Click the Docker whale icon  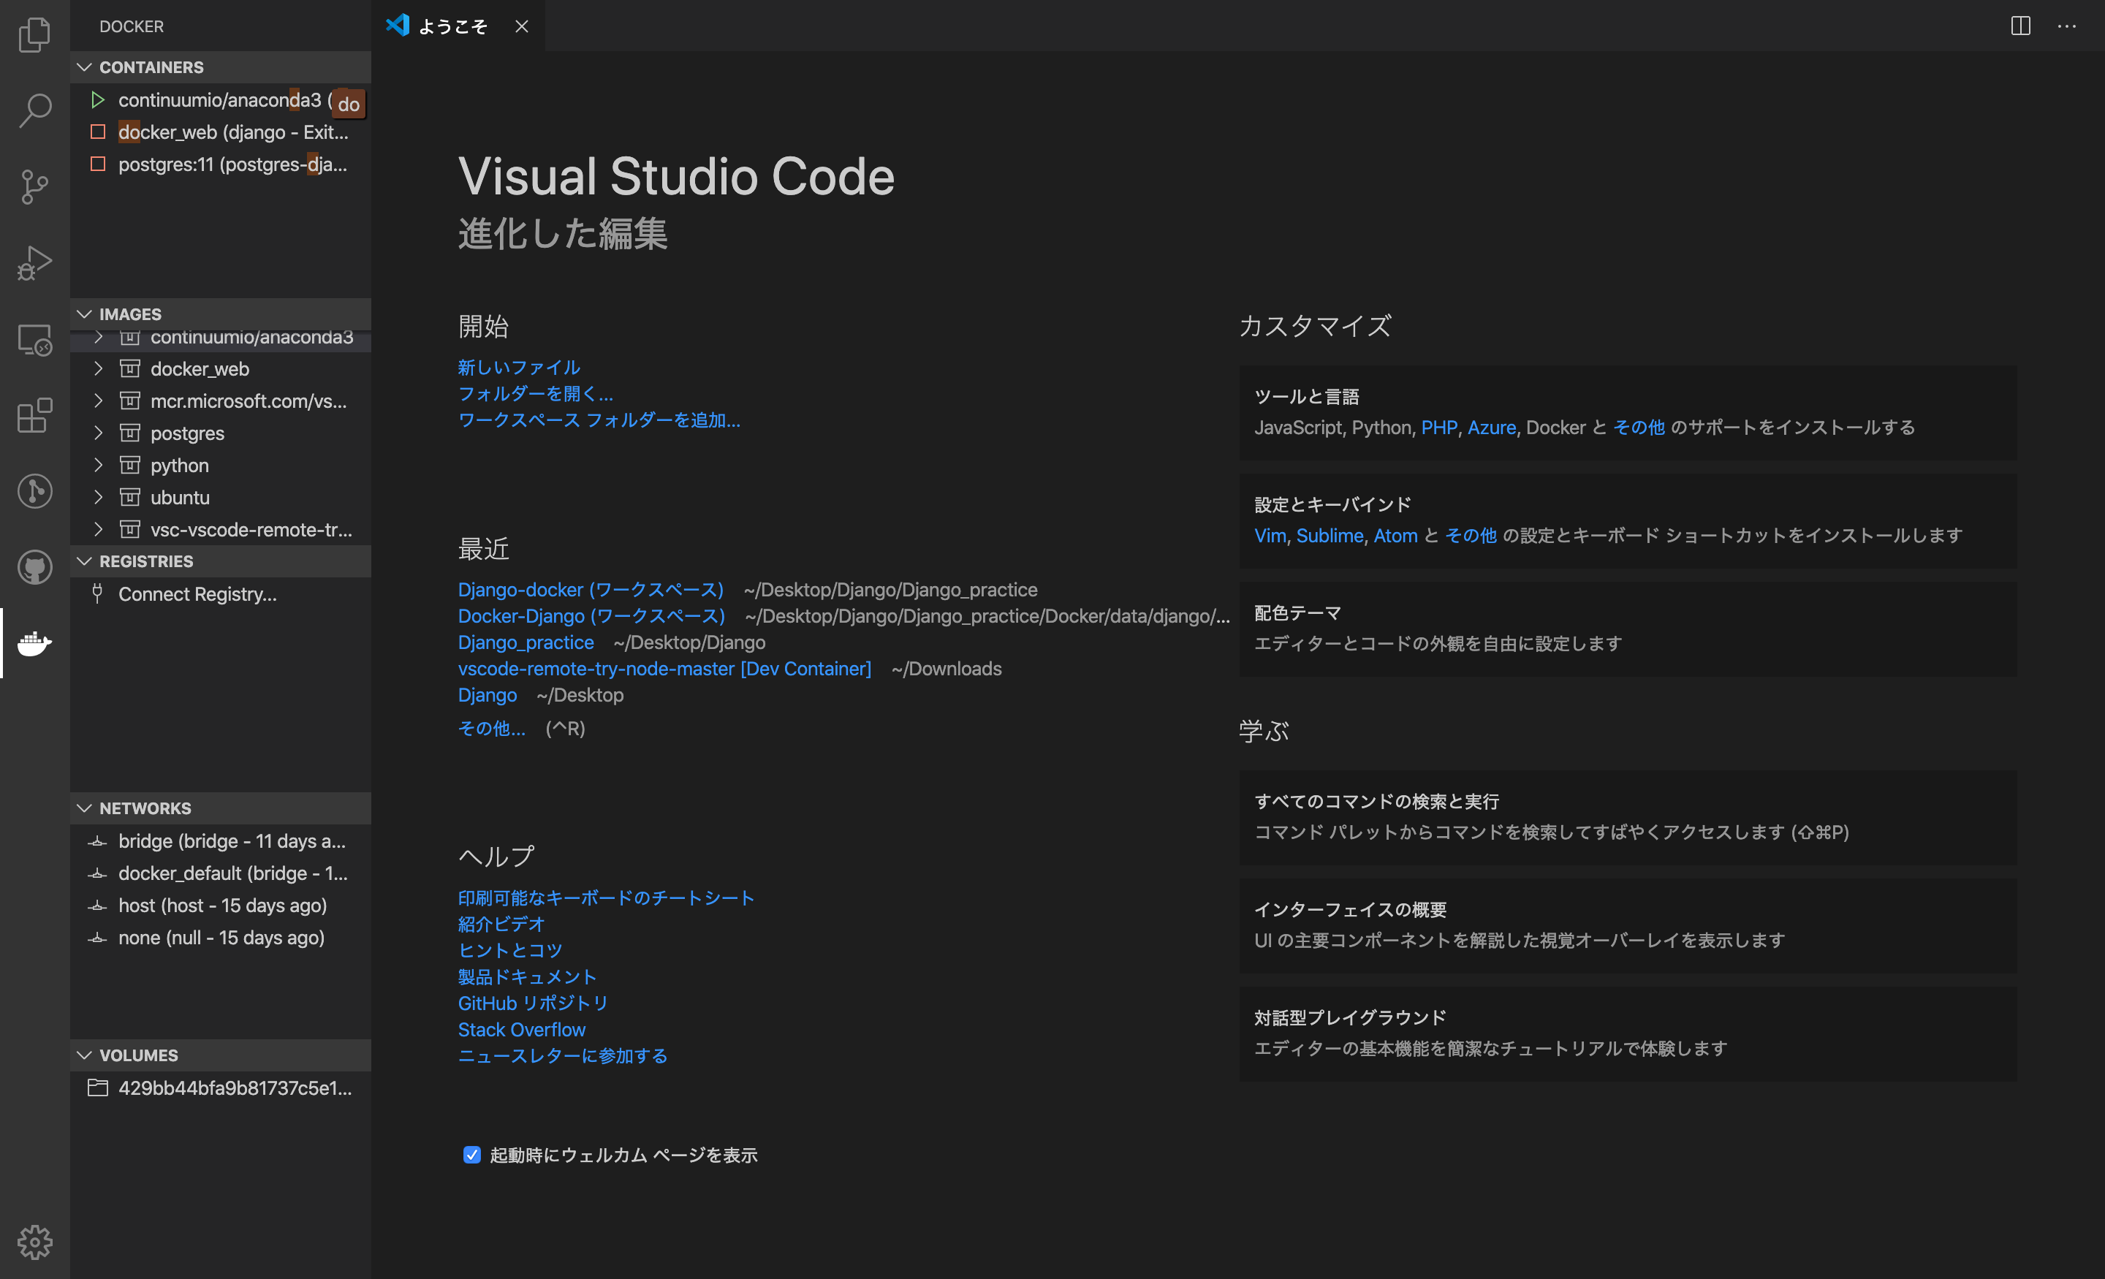34,643
